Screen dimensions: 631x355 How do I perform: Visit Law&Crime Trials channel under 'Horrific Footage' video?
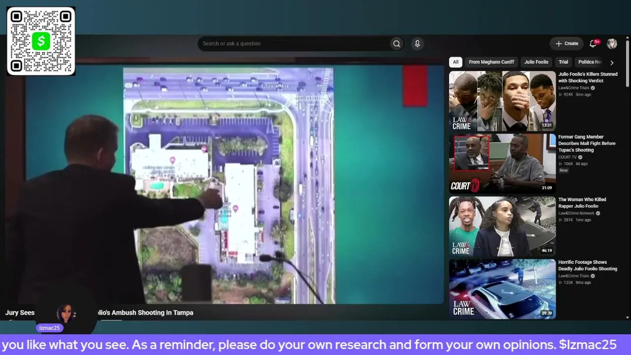pyautogui.click(x=574, y=276)
